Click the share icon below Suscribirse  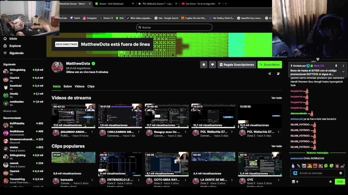(x=269, y=74)
